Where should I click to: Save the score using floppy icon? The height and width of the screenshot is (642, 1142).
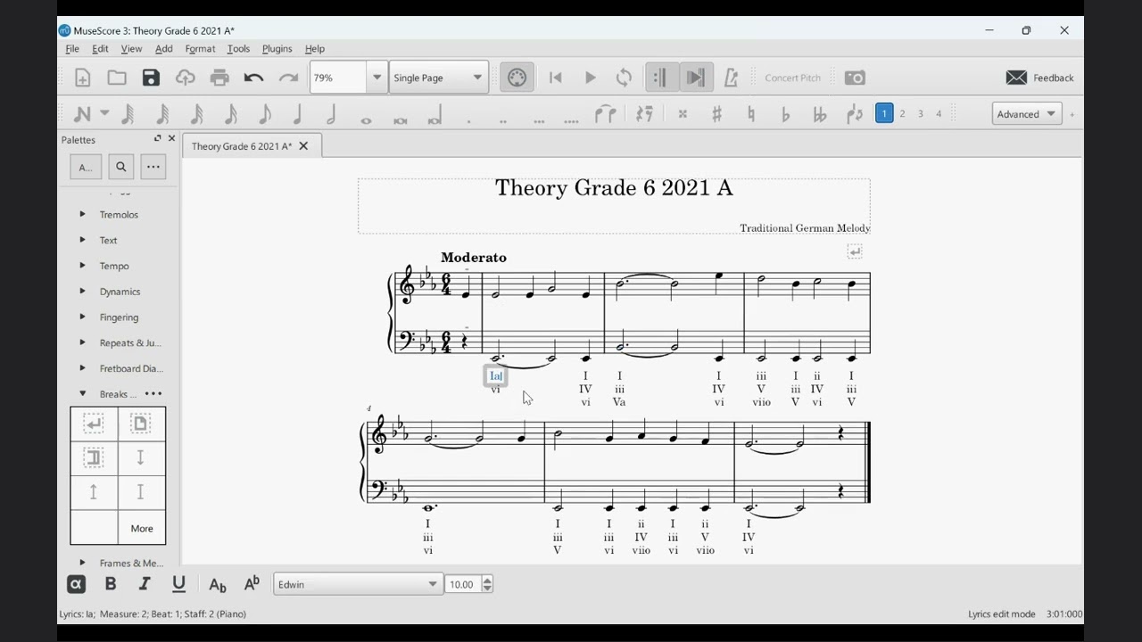click(x=151, y=78)
